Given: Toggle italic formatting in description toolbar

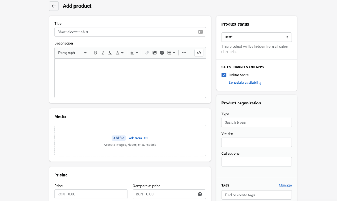Looking at the screenshot, I should point(103,53).
